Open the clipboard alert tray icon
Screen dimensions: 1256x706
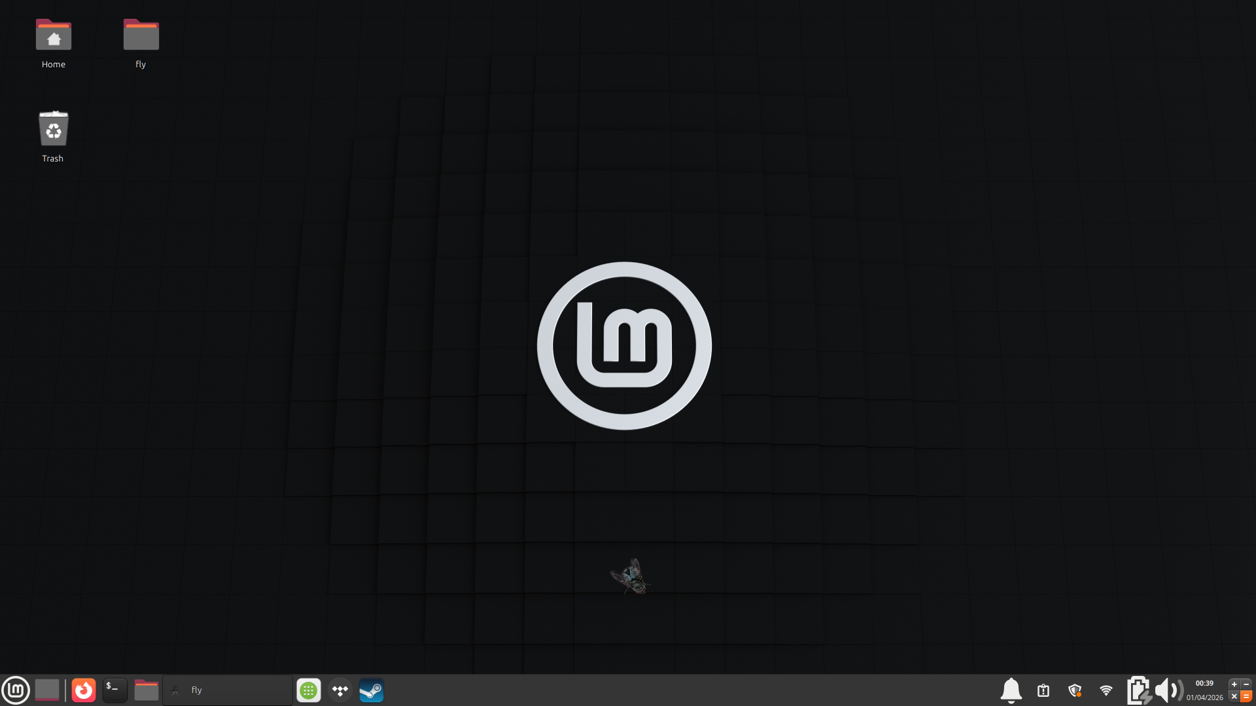pos(1043,690)
